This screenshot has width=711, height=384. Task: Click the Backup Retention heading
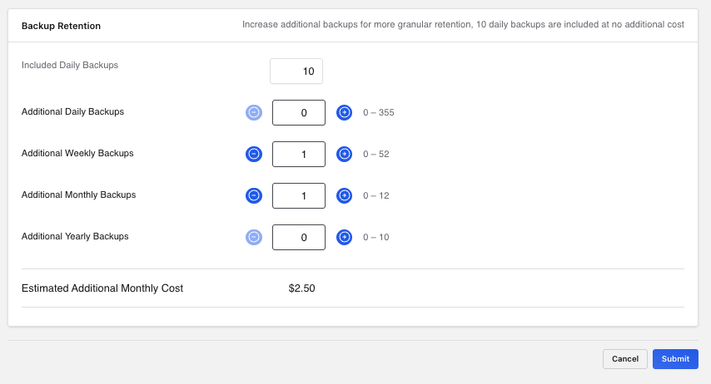tap(61, 26)
